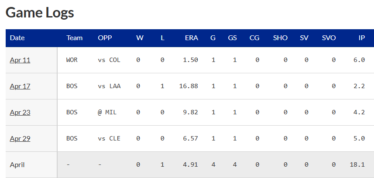Click the 16.88 ERA value
Screen dimensions: 374x178
coord(189,86)
